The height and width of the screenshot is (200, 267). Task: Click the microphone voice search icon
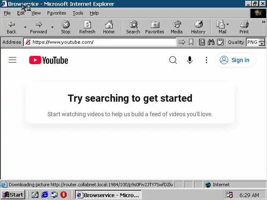[x=190, y=60]
